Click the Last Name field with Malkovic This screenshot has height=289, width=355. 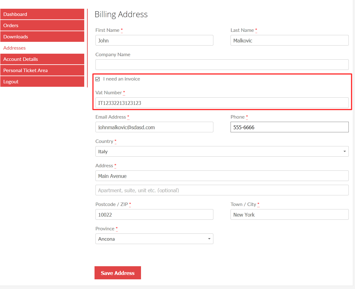pos(289,40)
